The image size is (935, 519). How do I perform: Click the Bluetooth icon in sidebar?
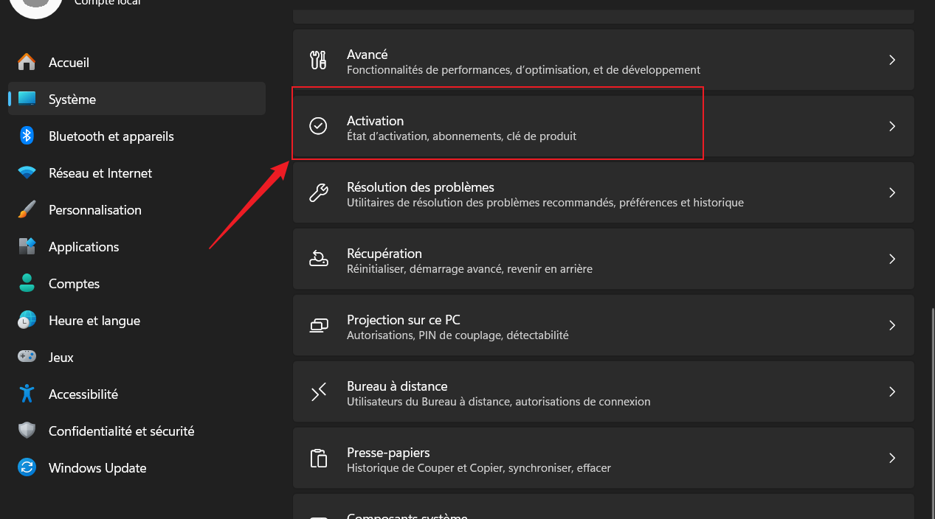point(27,136)
